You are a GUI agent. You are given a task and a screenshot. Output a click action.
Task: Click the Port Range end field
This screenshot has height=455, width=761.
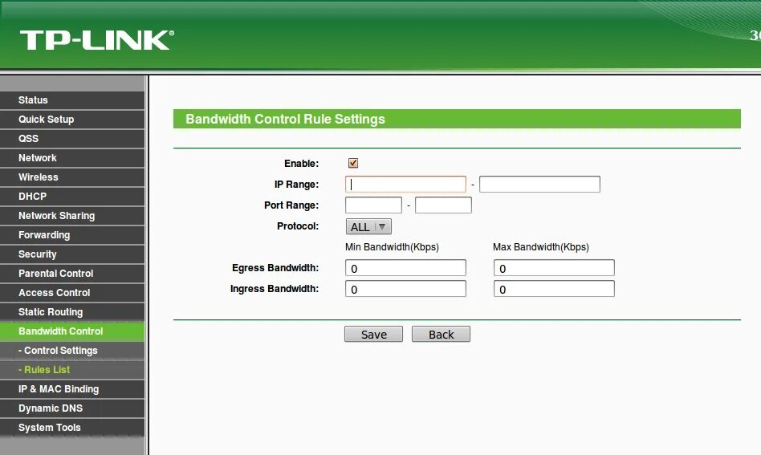[x=443, y=205]
